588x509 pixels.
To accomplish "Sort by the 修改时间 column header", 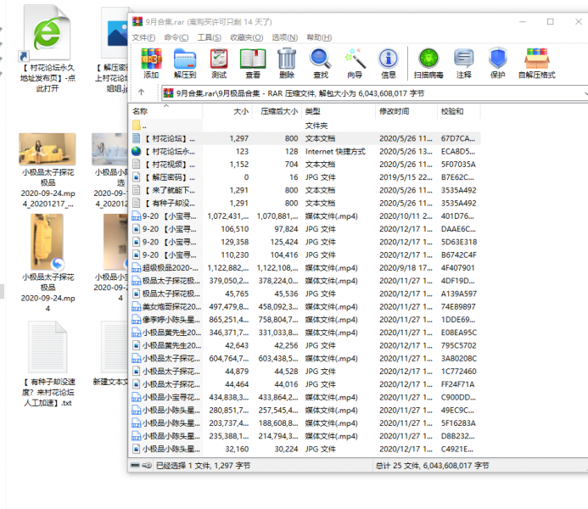I will tap(395, 111).
